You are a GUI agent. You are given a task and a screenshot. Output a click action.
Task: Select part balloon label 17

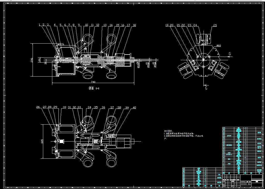(x=128, y=25)
